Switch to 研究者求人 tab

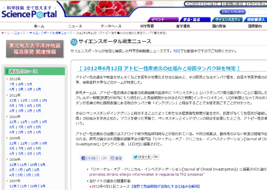click(x=255, y=20)
